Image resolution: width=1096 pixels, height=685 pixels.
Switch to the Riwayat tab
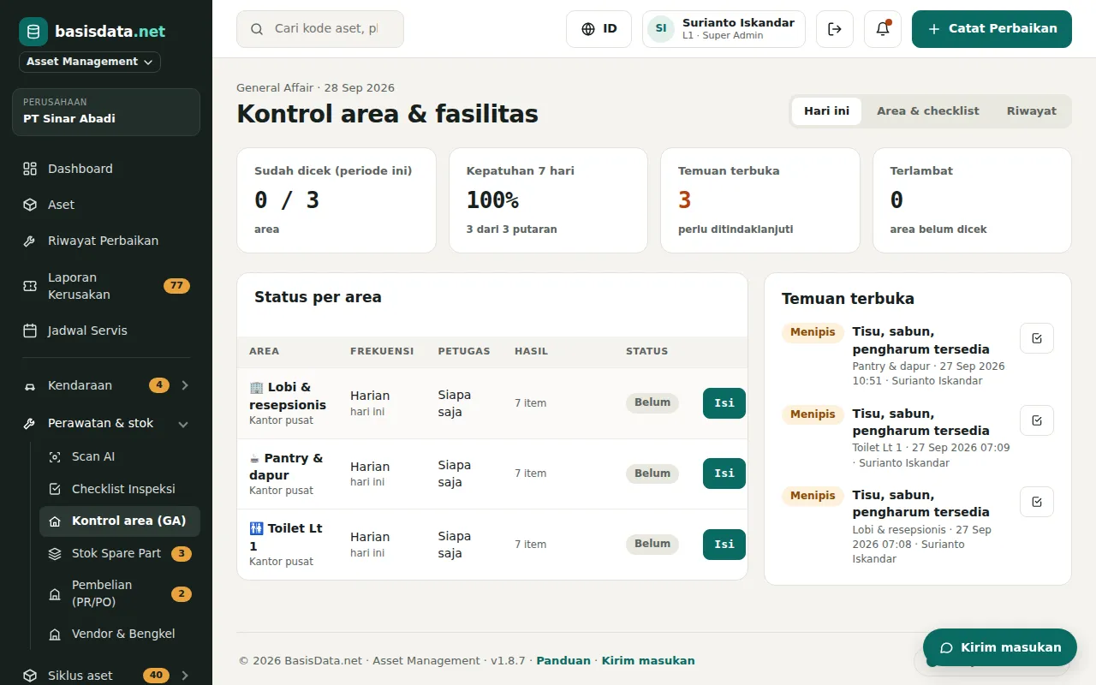point(1032,111)
